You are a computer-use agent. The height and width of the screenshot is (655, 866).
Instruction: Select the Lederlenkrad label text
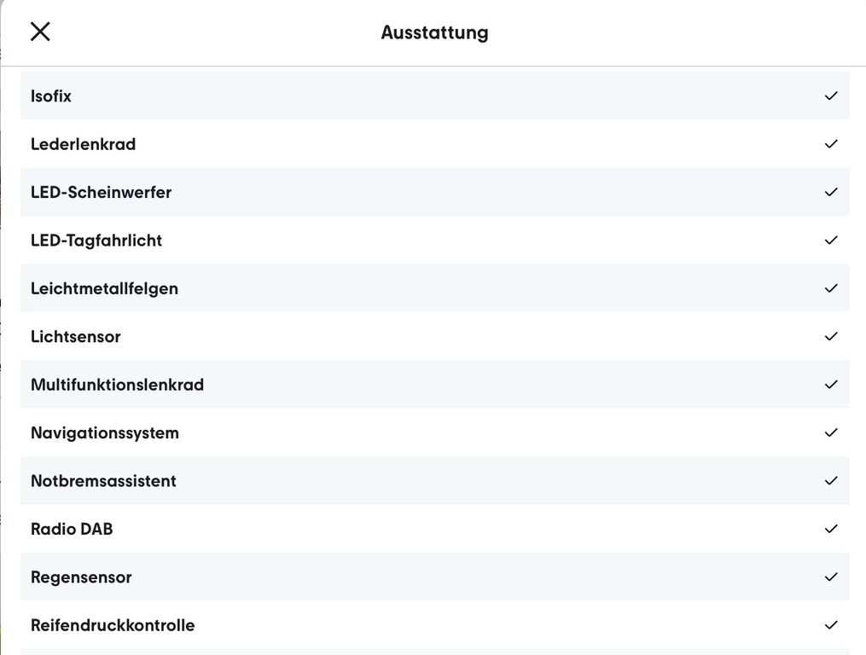coord(83,144)
